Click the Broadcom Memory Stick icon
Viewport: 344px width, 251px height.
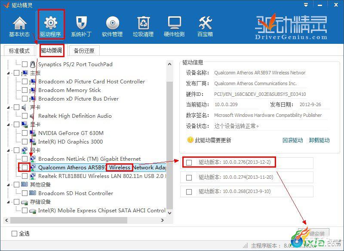point(33,90)
